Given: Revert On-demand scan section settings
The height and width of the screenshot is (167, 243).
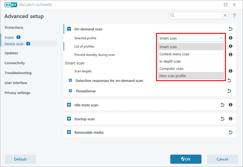Looking at the screenshot, I should [230, 29].
